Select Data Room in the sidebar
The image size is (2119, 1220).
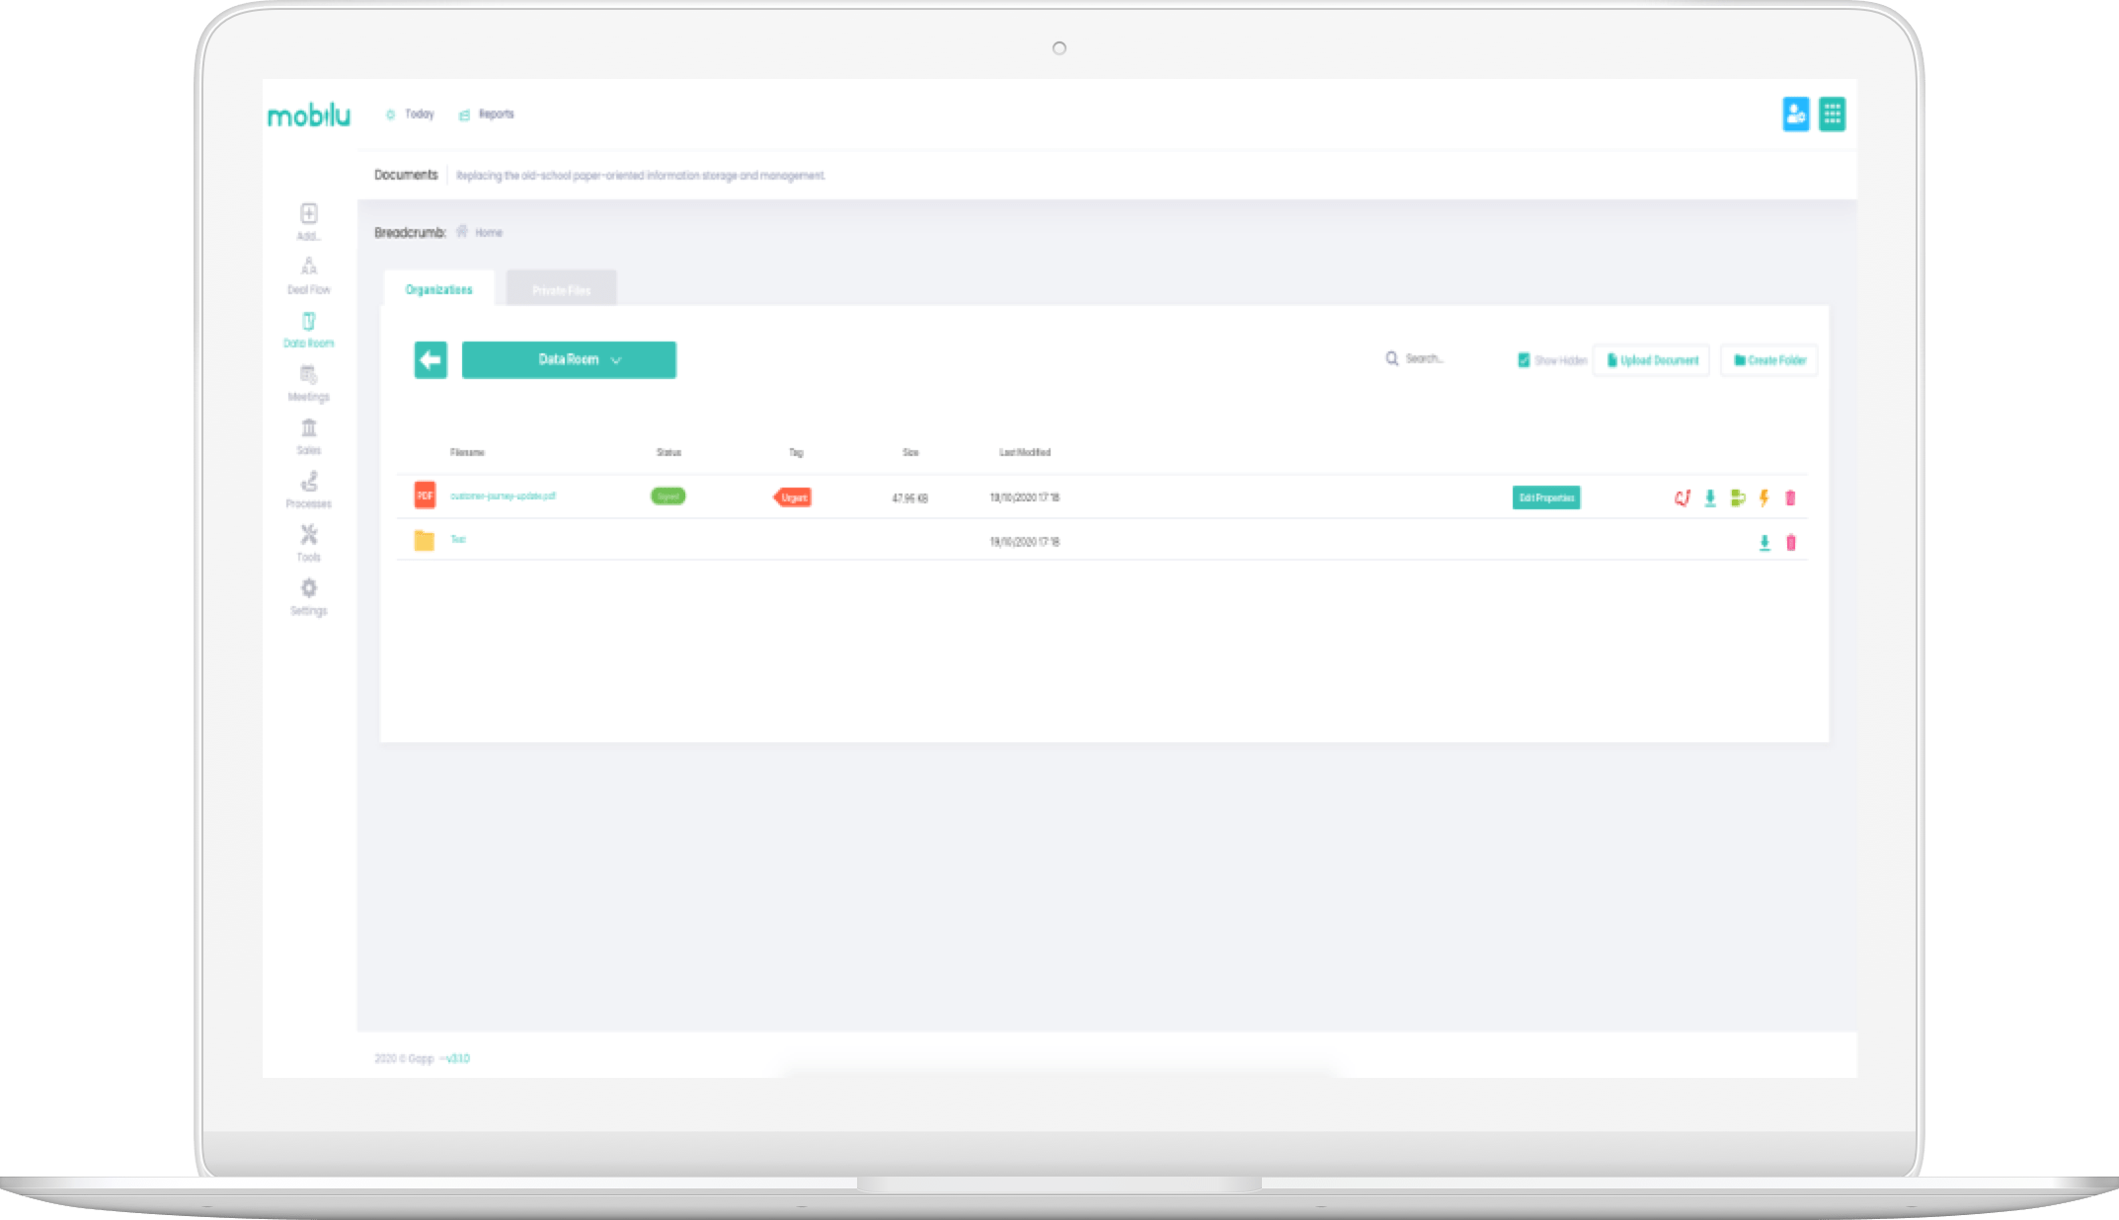(309, 330)
